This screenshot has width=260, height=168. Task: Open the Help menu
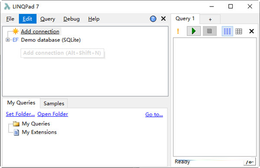click(x=94, y=19)
